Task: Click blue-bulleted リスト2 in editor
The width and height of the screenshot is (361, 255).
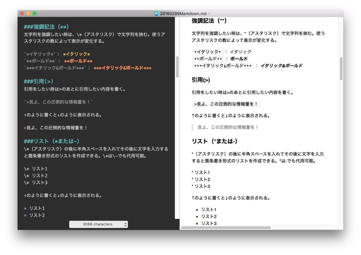Action: [x=34, y=215]
